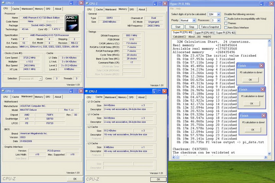
Task: Open the Priority dropdown set to Normal
Action: click(194, 20)
